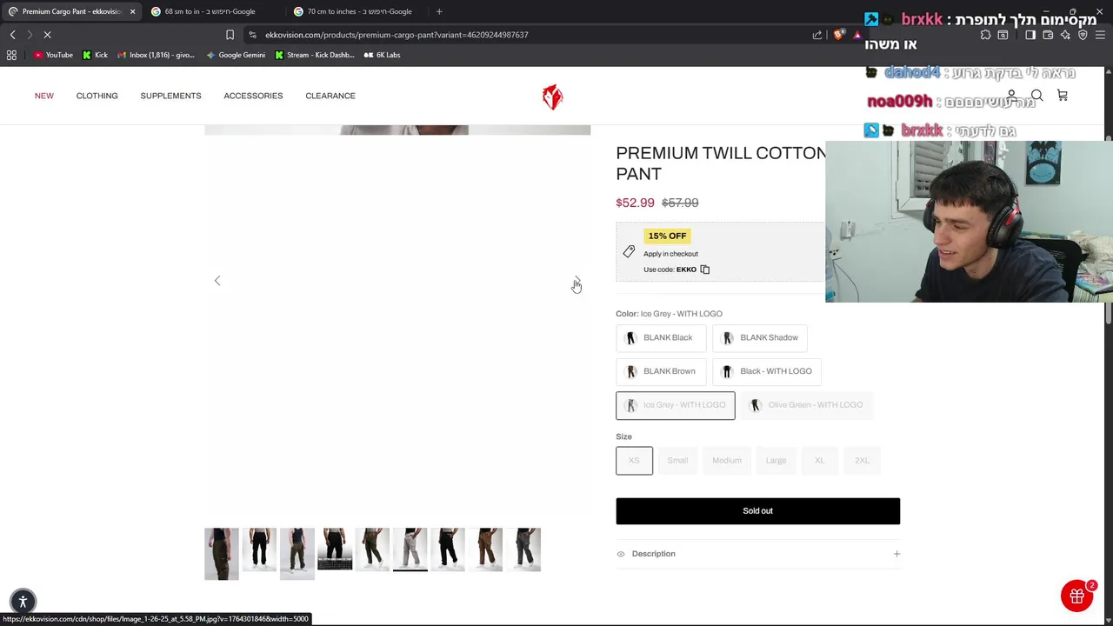Image resolution: width=1113 pixels, height=626 pixels.
Task: Select Black - WITH LOGO color option
Action: [767, 371]
